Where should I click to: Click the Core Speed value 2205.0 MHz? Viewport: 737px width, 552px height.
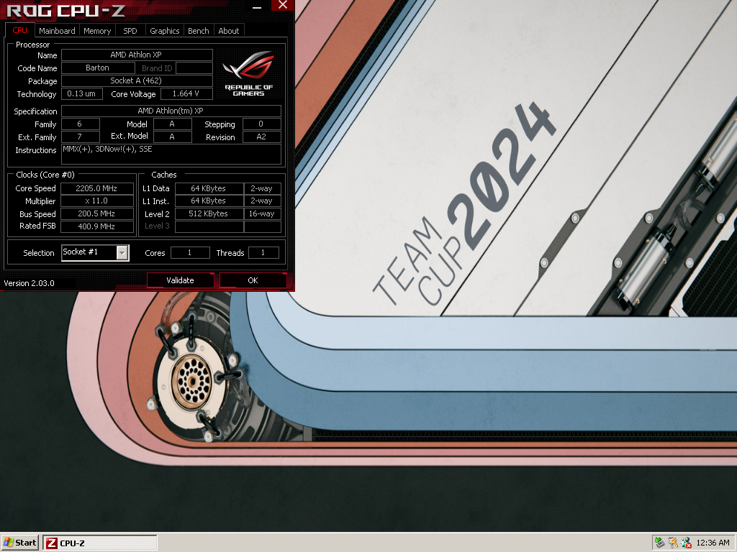(97, 188)
